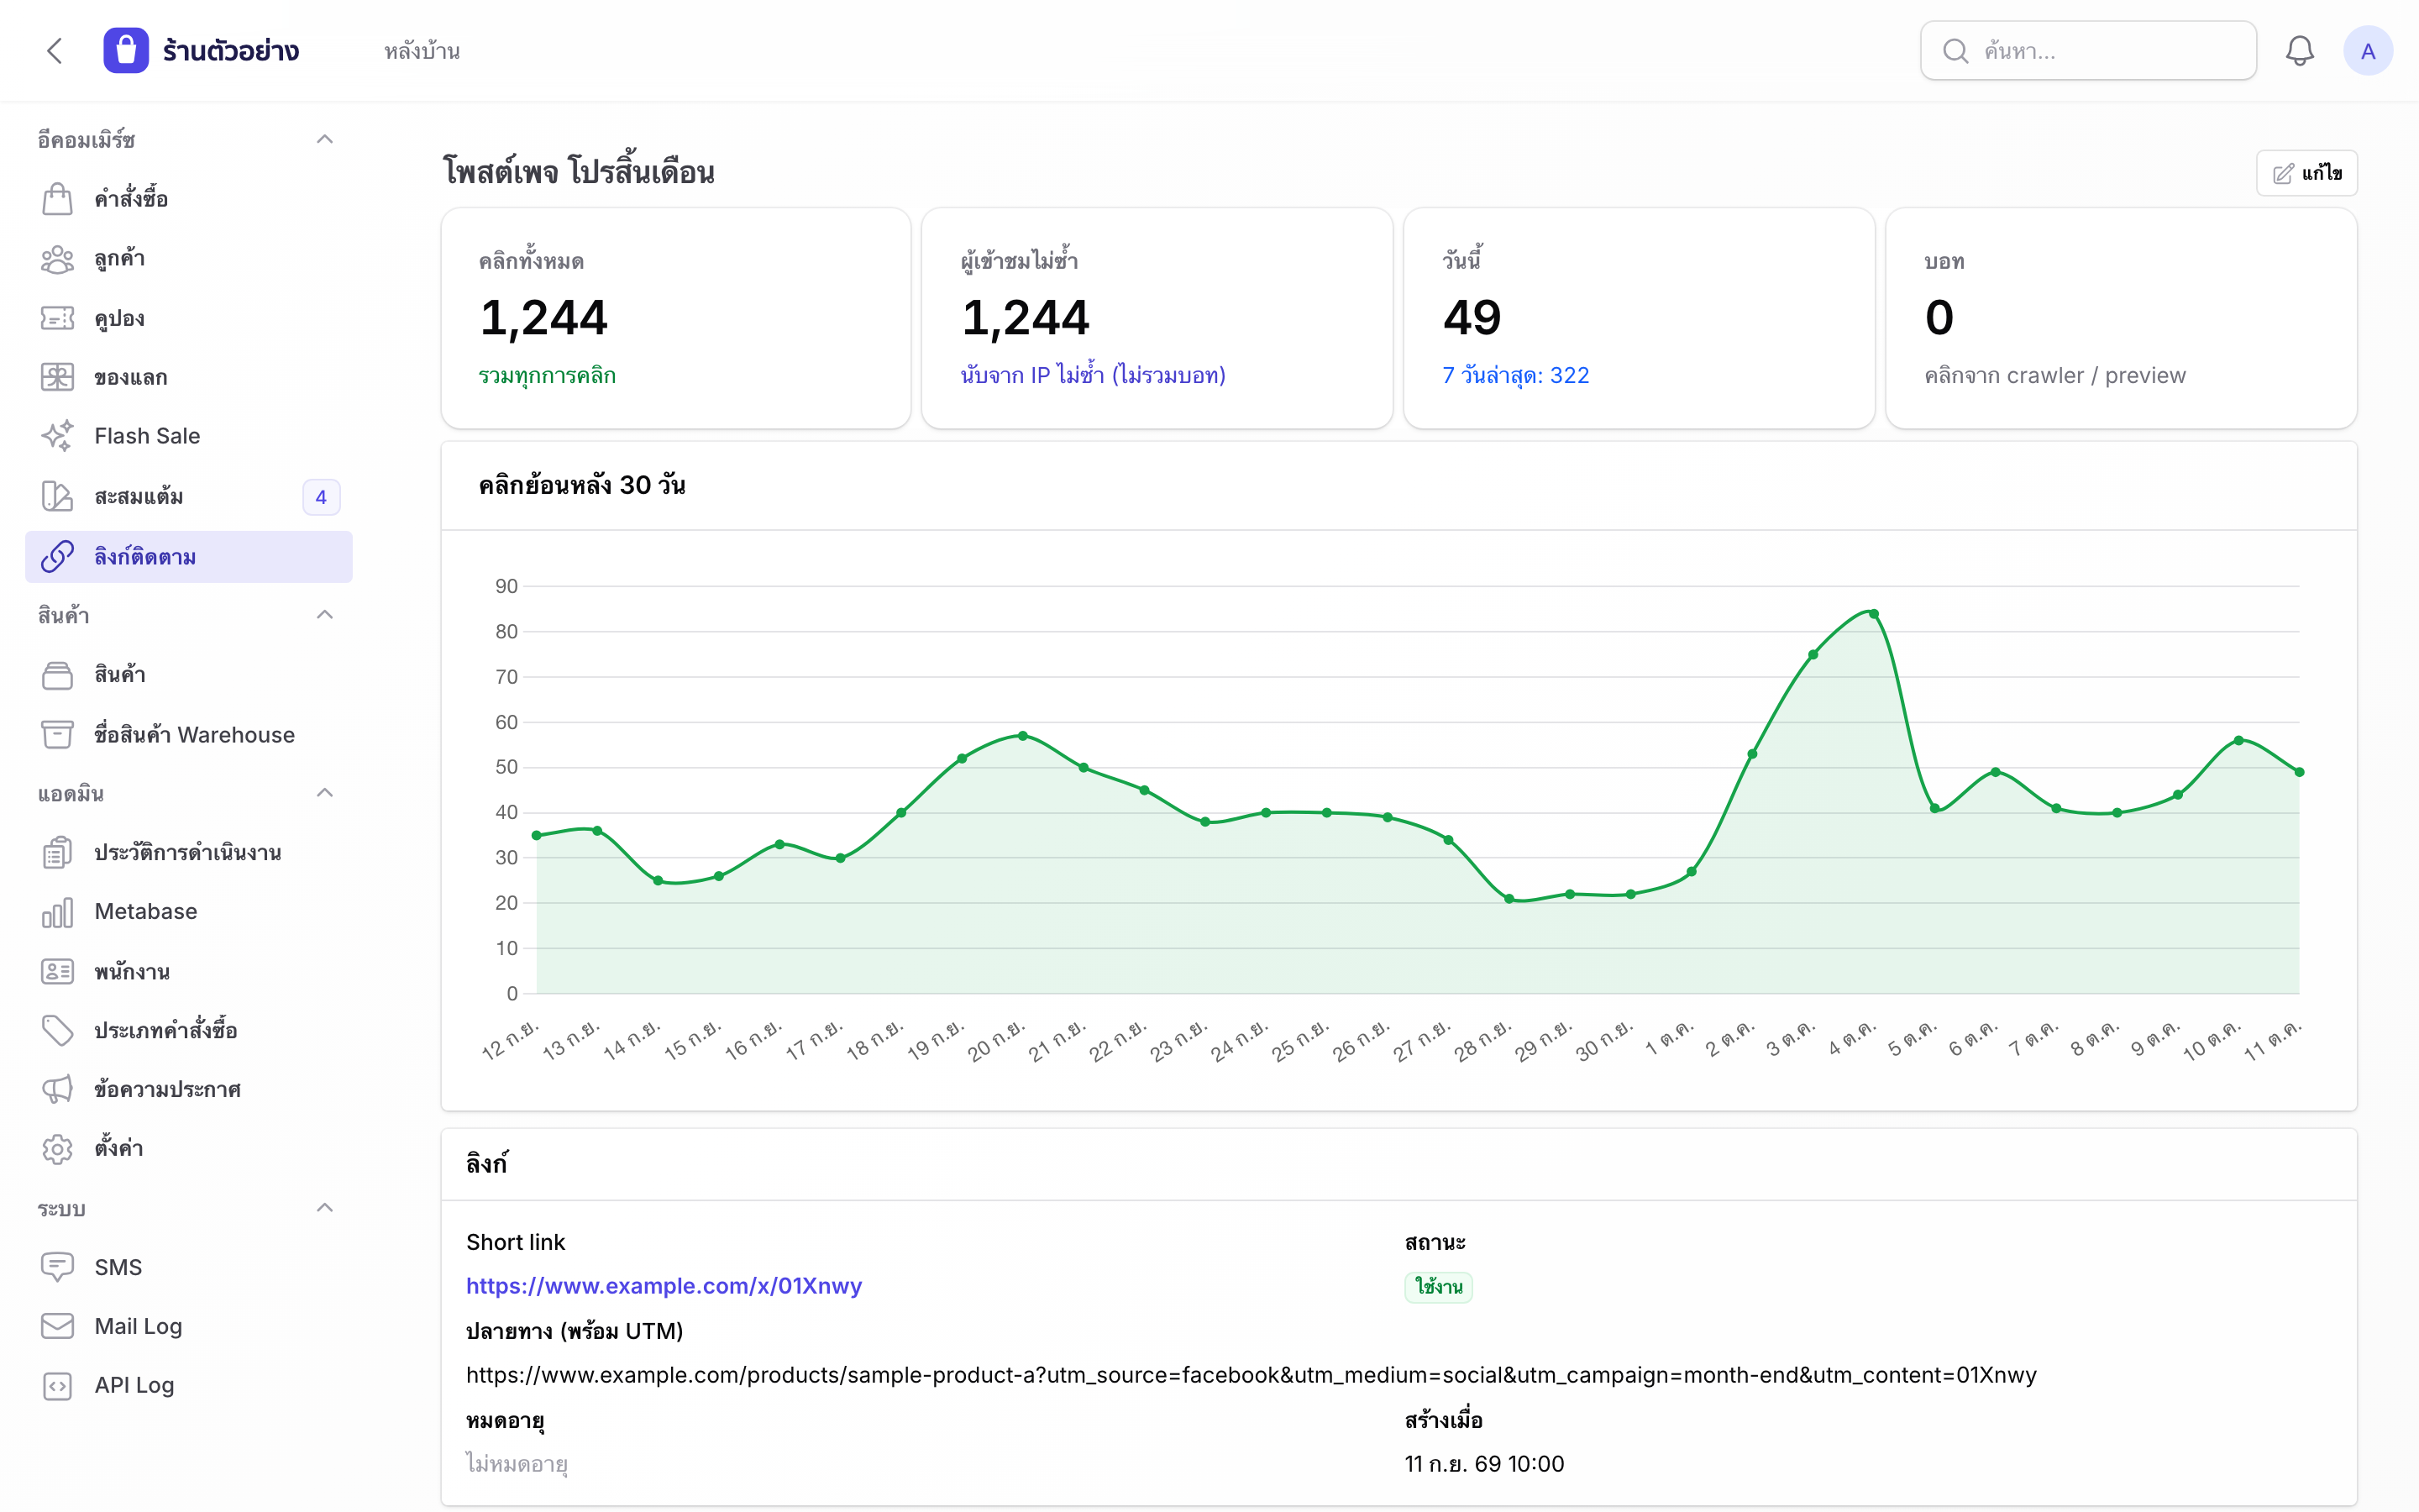The image size is (2419, 1512).
Task: Click the ใช้งาน status badge
Action: [x=1439, y=1287]
